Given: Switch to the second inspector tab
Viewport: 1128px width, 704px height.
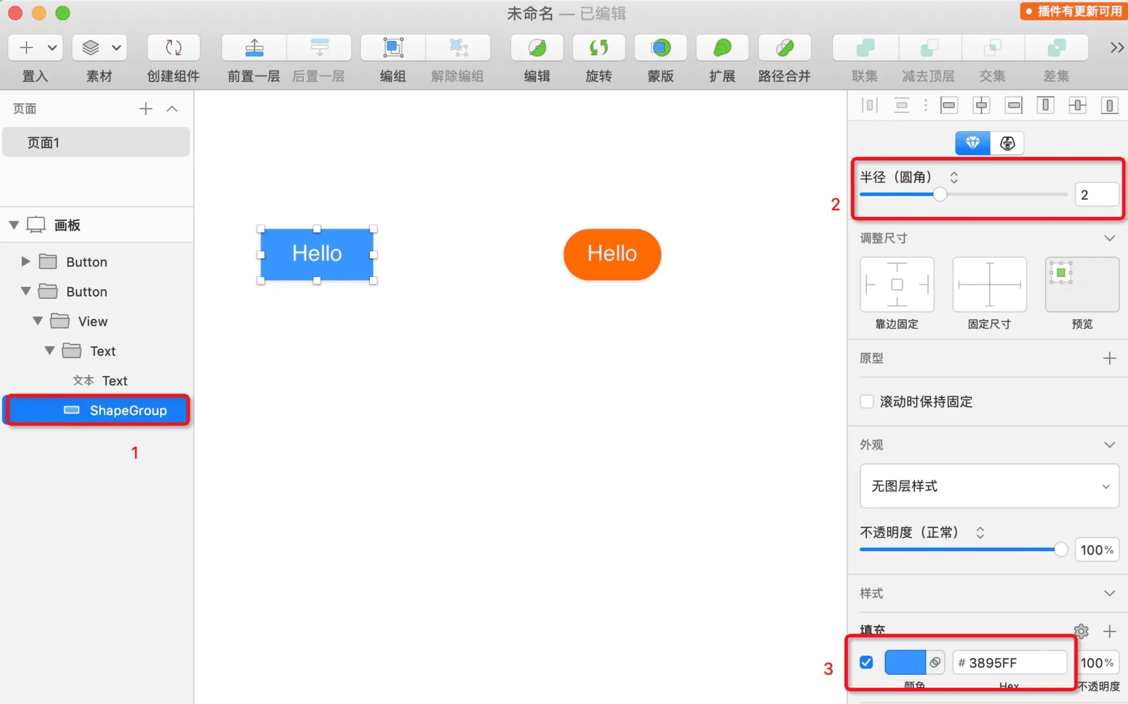Looking at the screenshot, I should click(x=1007, y=143).
